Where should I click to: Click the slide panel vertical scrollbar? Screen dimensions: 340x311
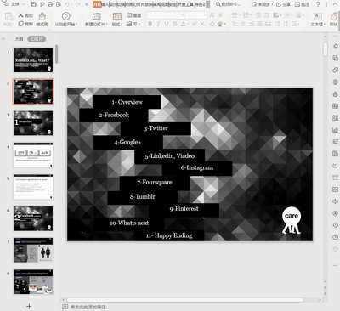click(57, 54)
